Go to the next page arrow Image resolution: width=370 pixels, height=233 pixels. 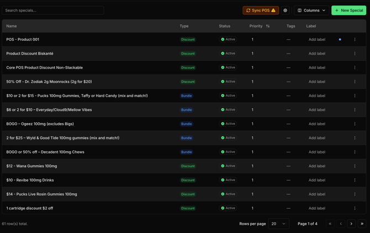pyautogui.click(x=351, y=224)
